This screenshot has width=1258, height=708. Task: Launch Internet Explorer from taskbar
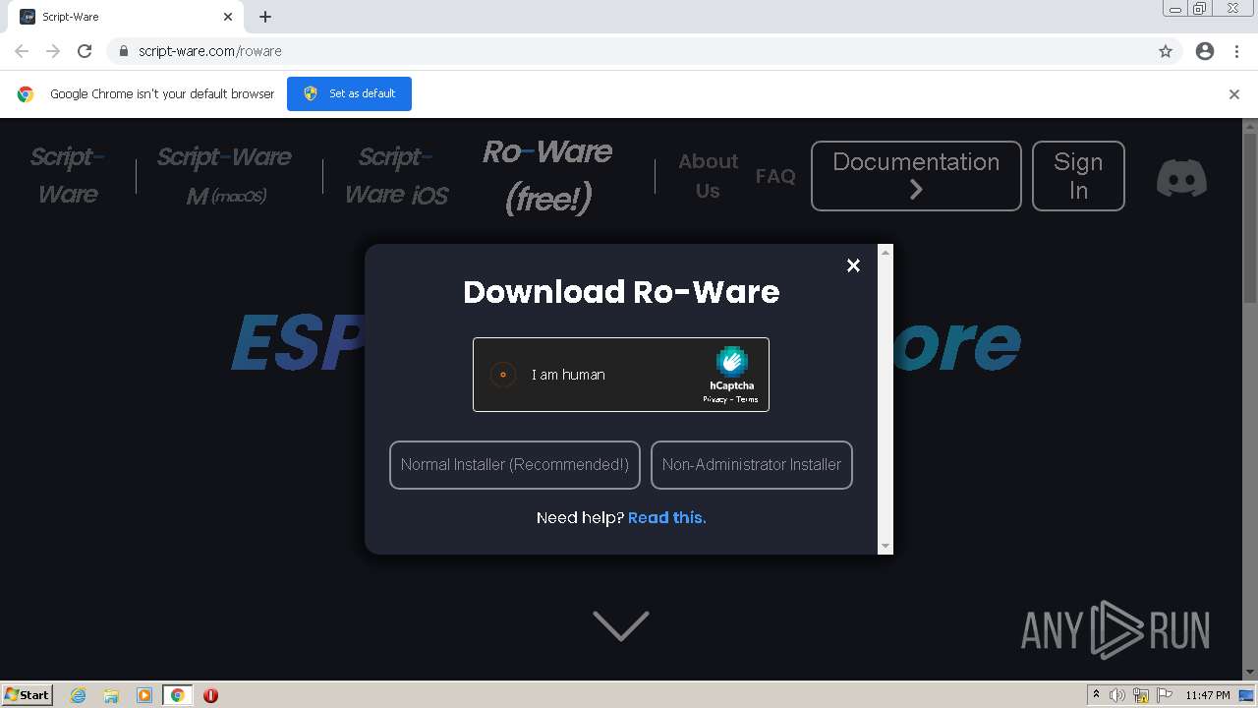tap(78, 695)
